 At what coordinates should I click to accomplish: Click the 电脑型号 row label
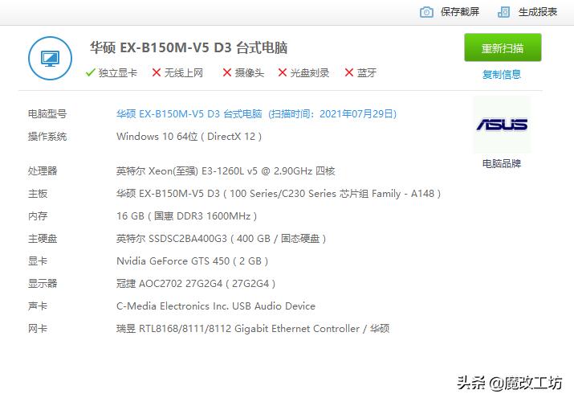click(x=47, y=114)
